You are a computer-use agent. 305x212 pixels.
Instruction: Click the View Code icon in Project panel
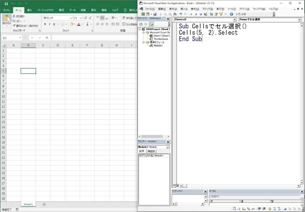pos(141,24)
